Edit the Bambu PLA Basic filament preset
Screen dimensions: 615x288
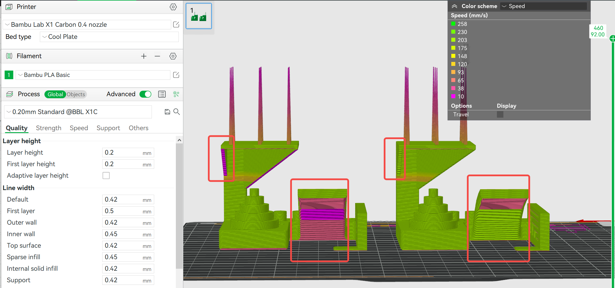pos(176,75)
